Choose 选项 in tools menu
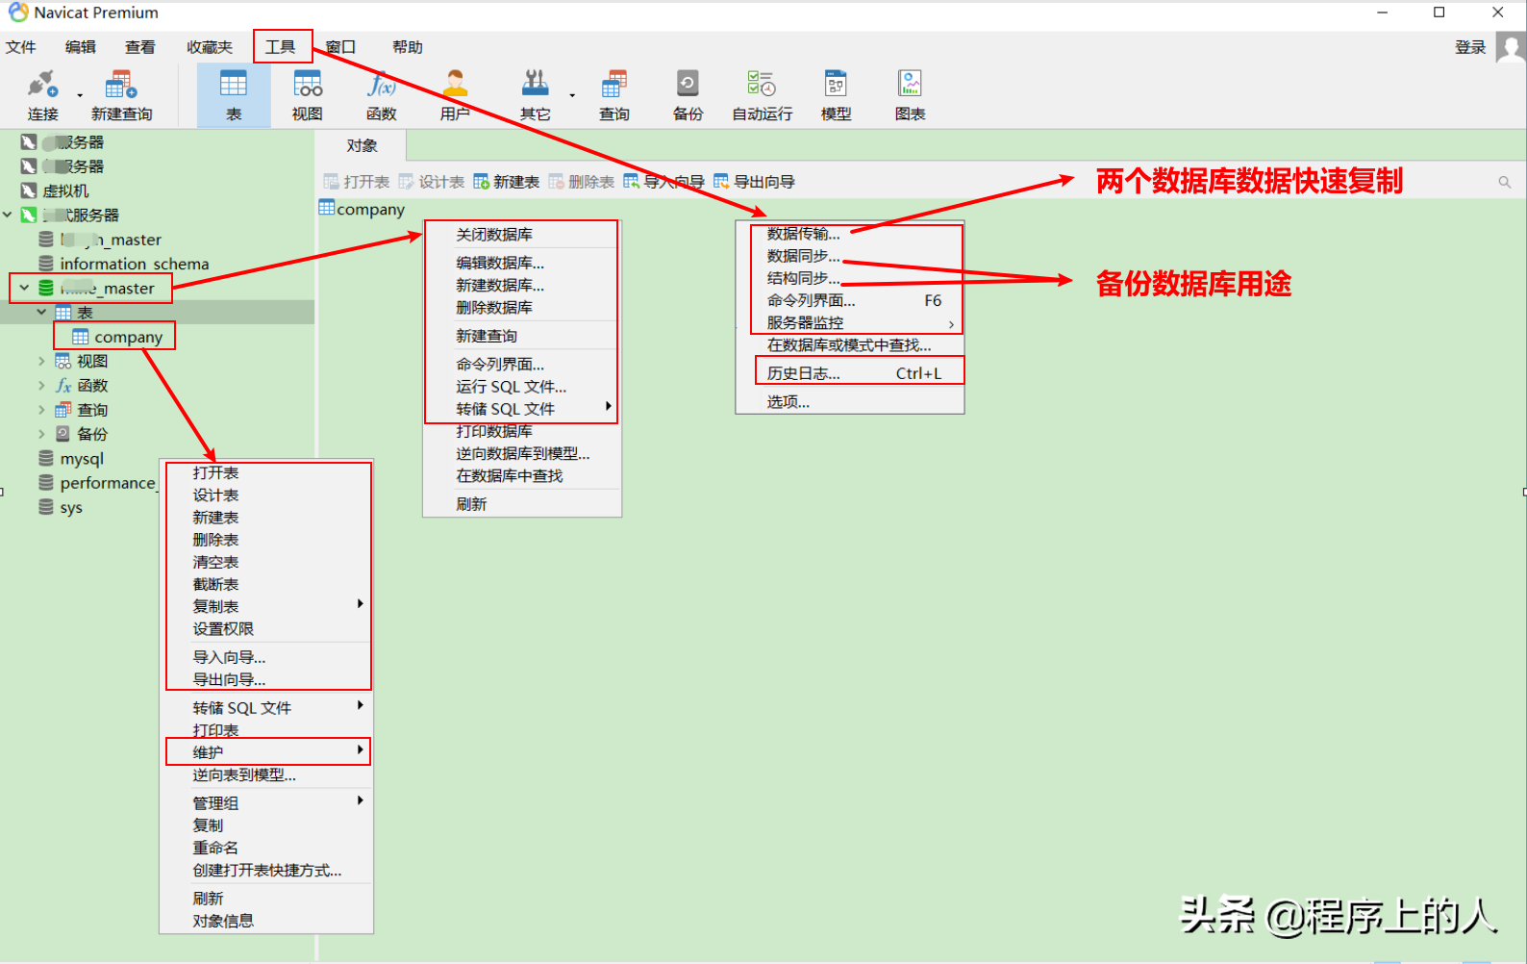Image resolution: width=1527 pixels, height=964 pixels. pyautogui.click(x=850, y=402)
